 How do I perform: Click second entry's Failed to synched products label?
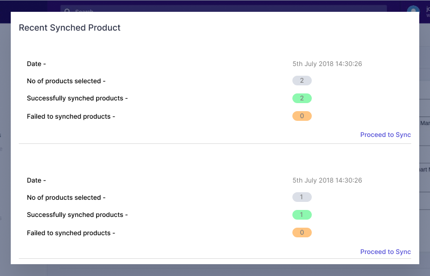[71, 233]
